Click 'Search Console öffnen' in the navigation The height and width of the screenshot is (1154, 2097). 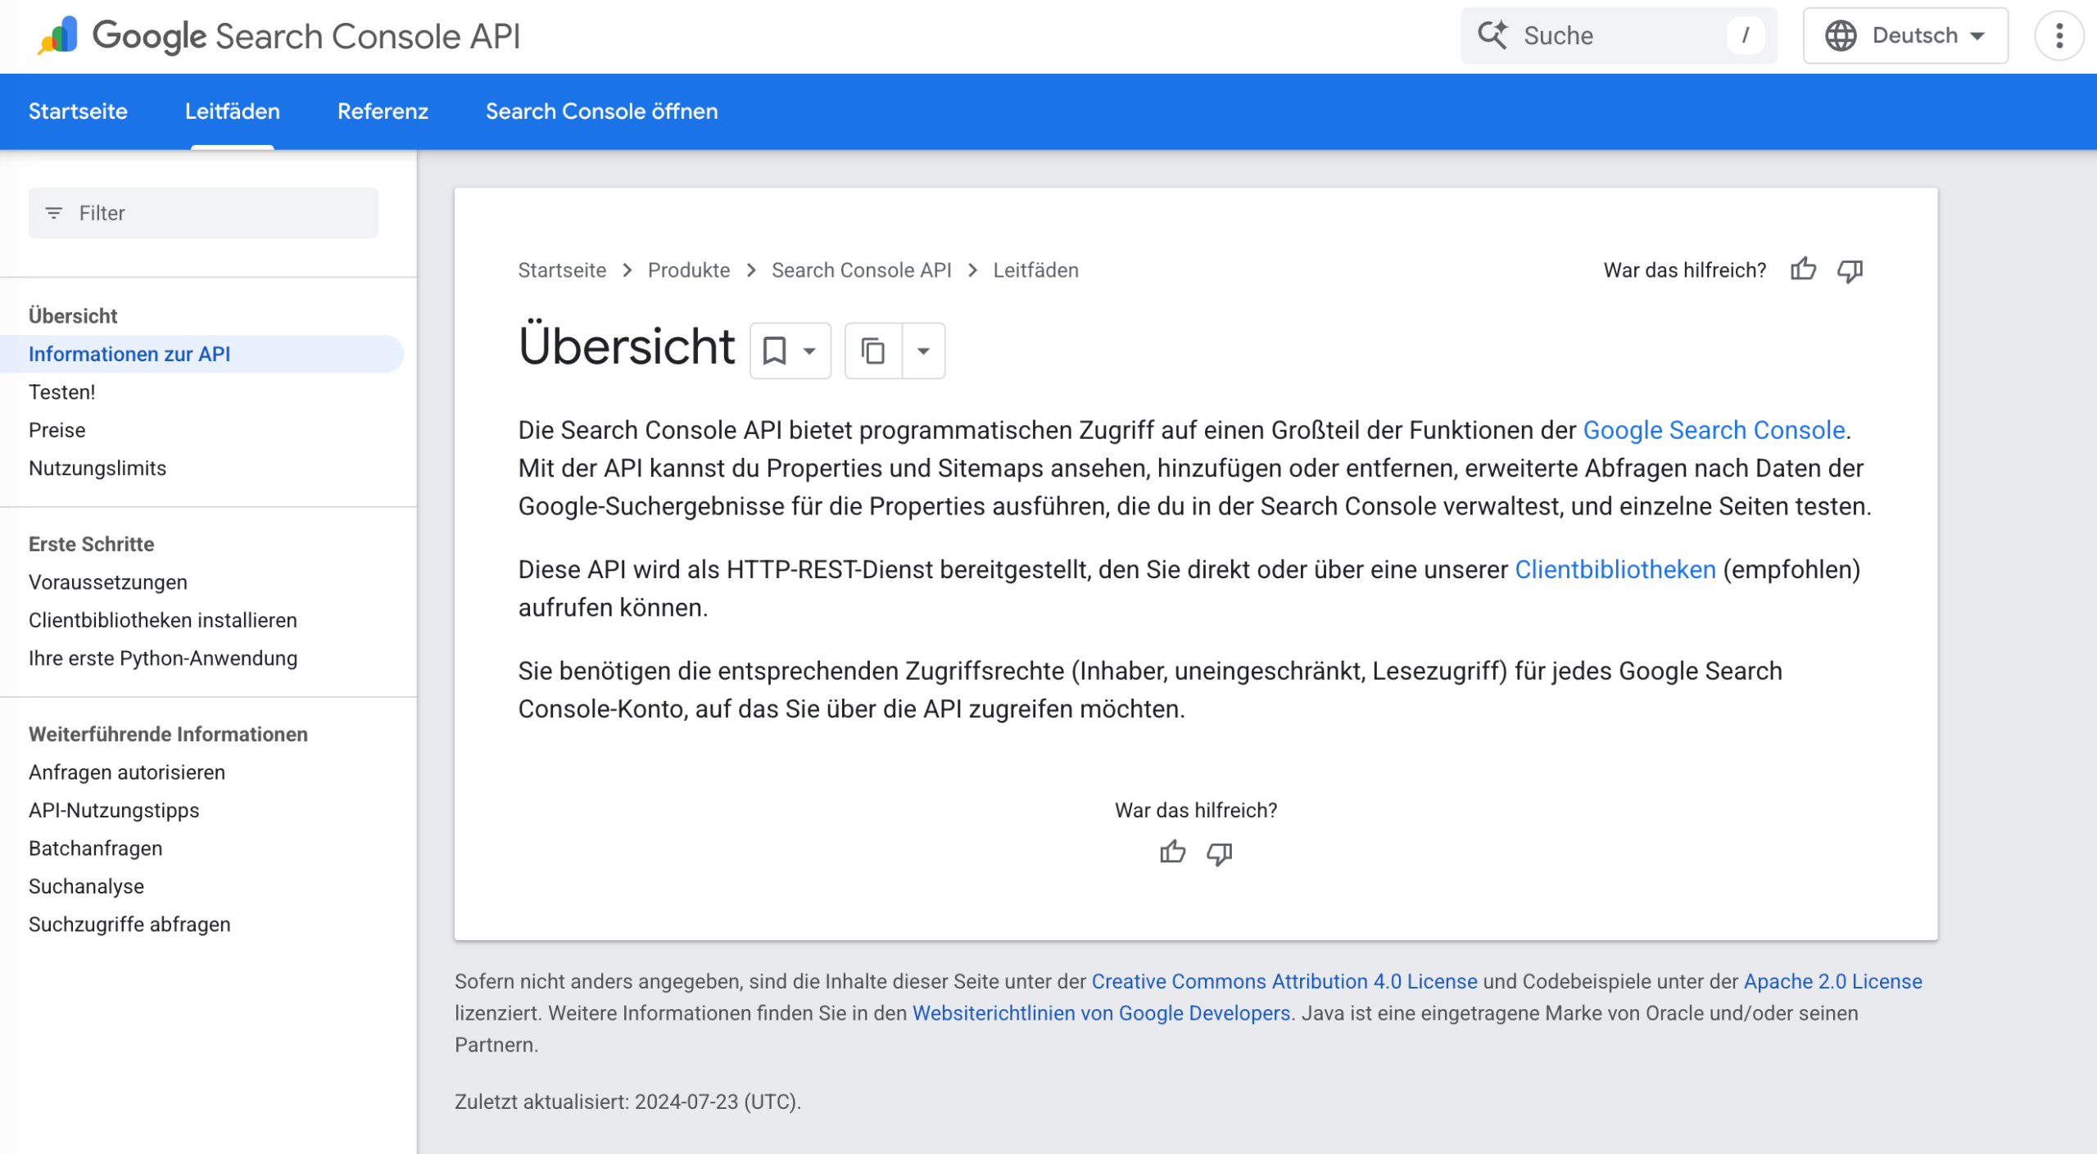click(602, 111)
